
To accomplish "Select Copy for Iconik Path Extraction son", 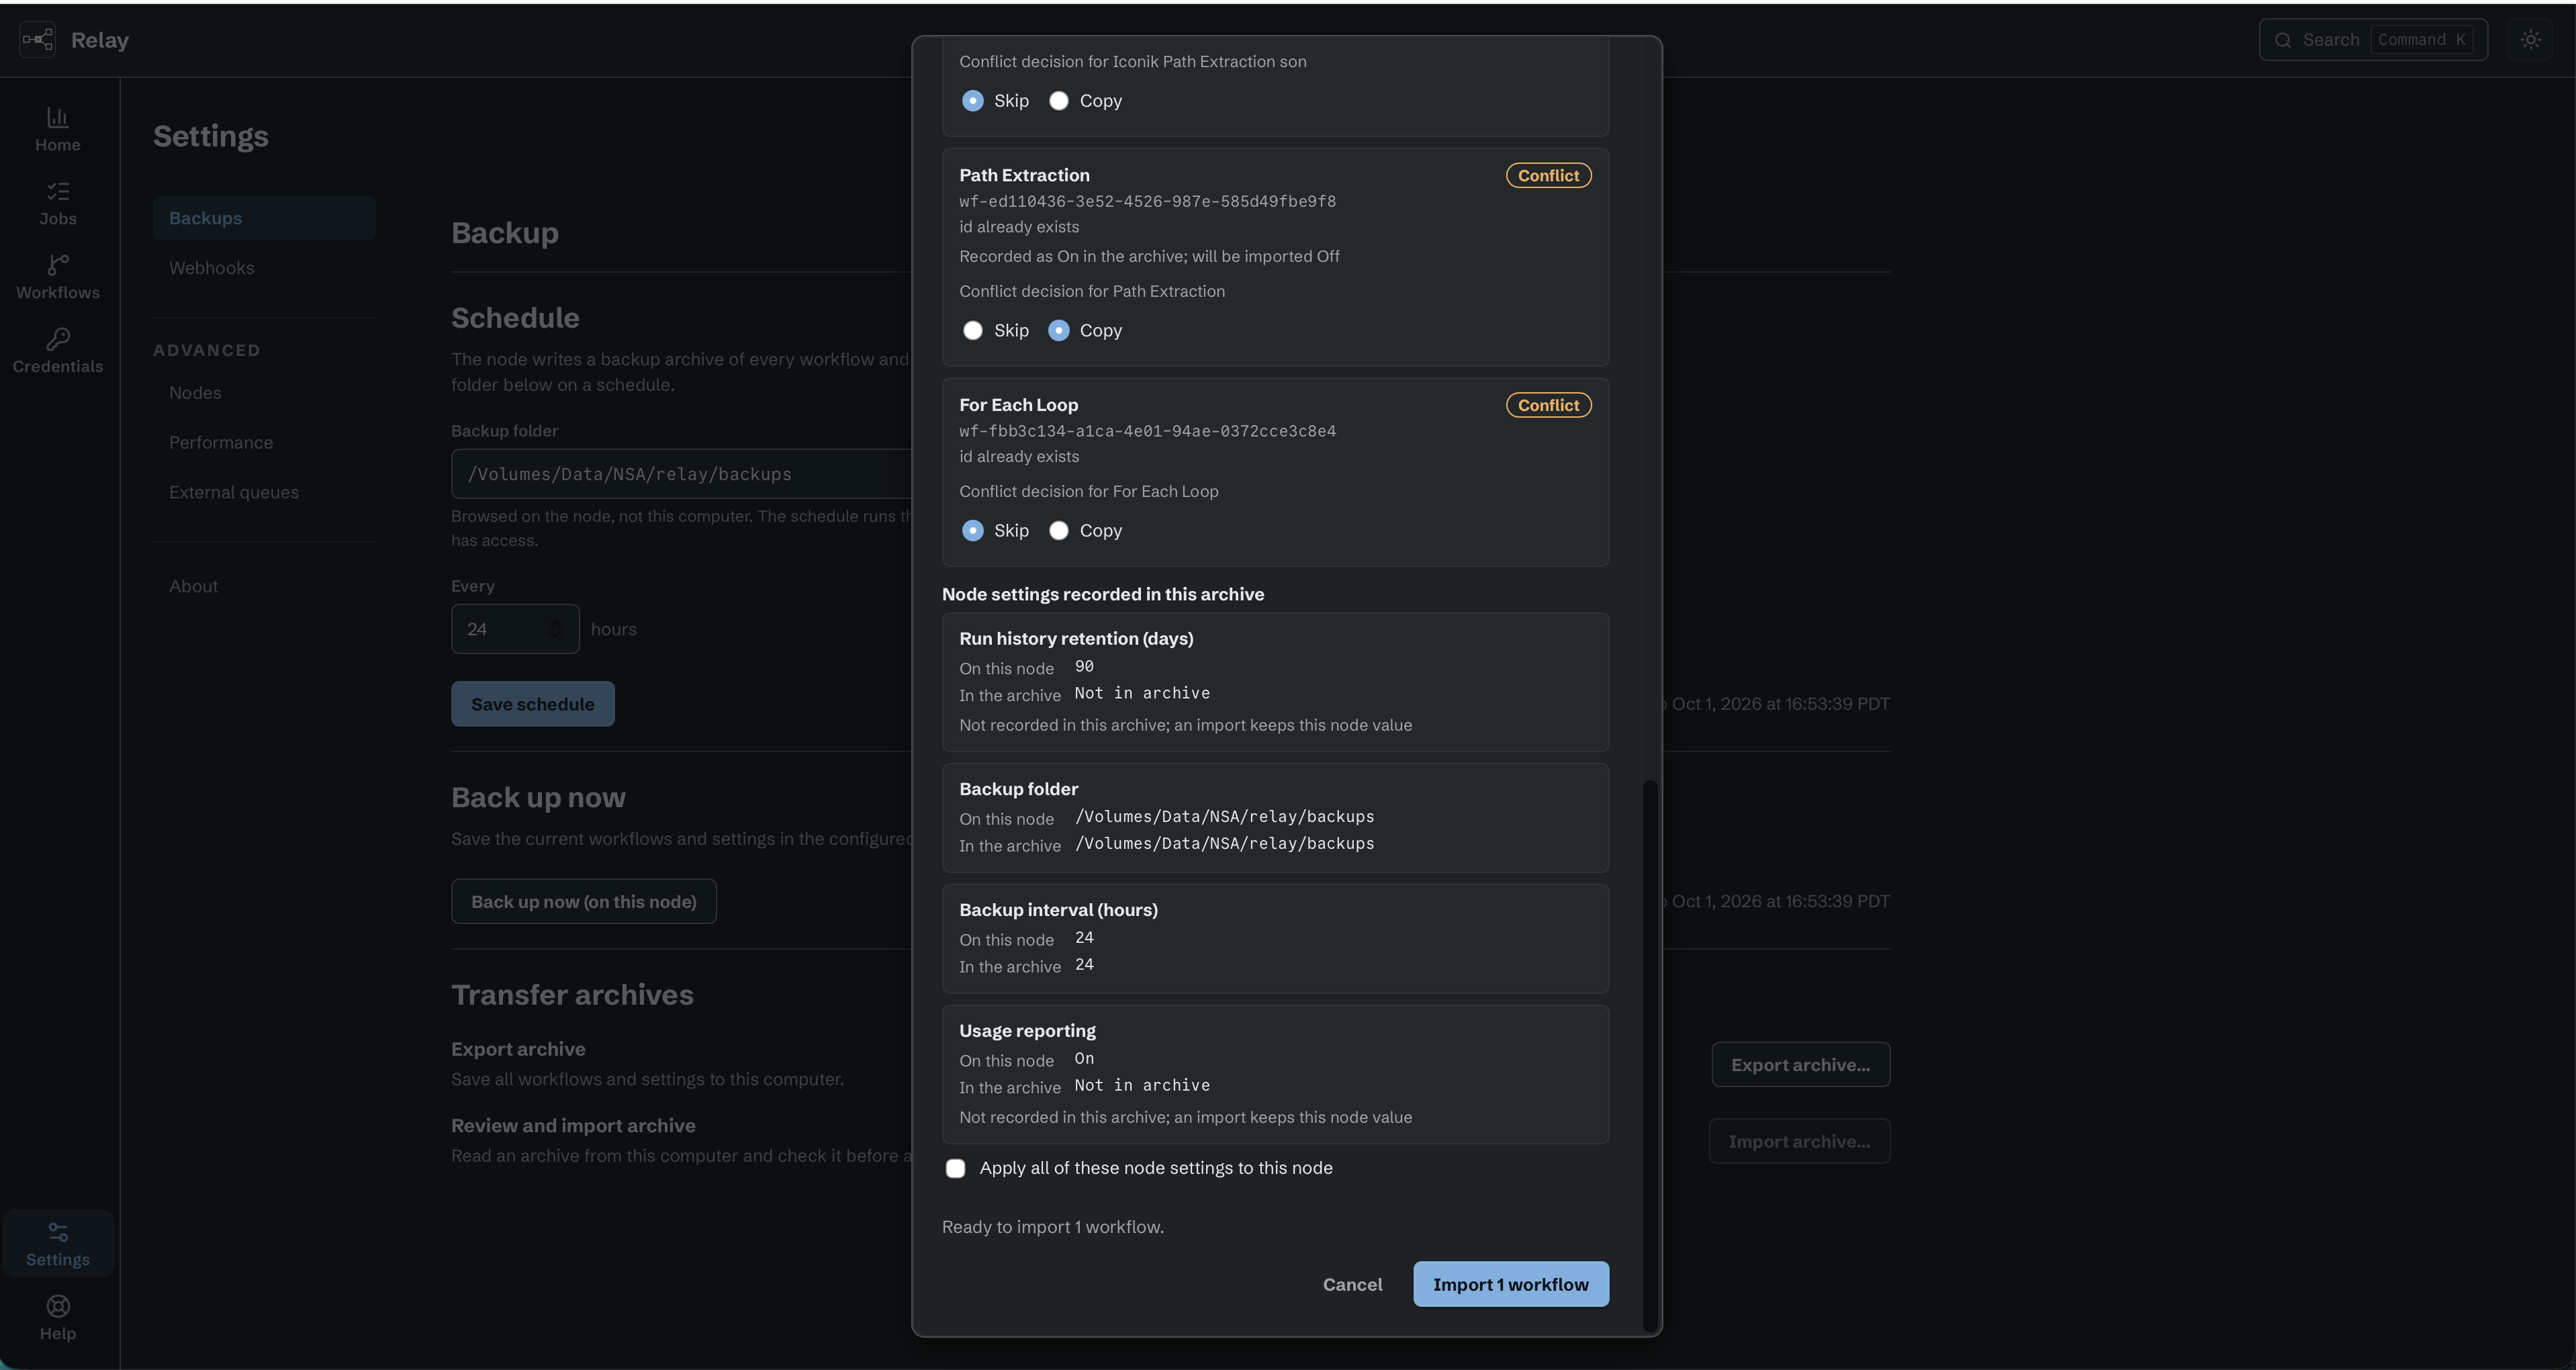I will tap(1058, 101).
